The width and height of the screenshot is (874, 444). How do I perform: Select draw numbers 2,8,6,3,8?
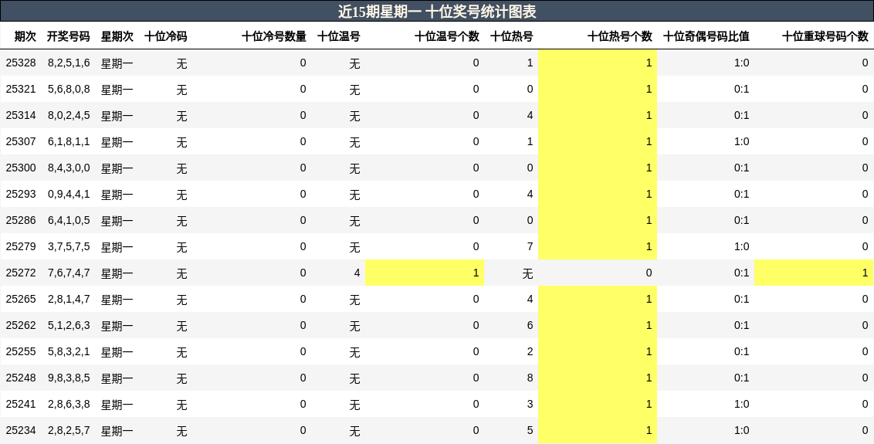pos(69,404)
